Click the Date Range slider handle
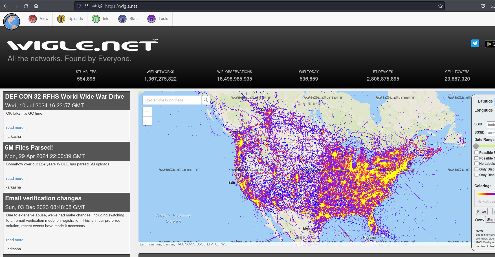The image size is (495, 257). coord(476,146)
